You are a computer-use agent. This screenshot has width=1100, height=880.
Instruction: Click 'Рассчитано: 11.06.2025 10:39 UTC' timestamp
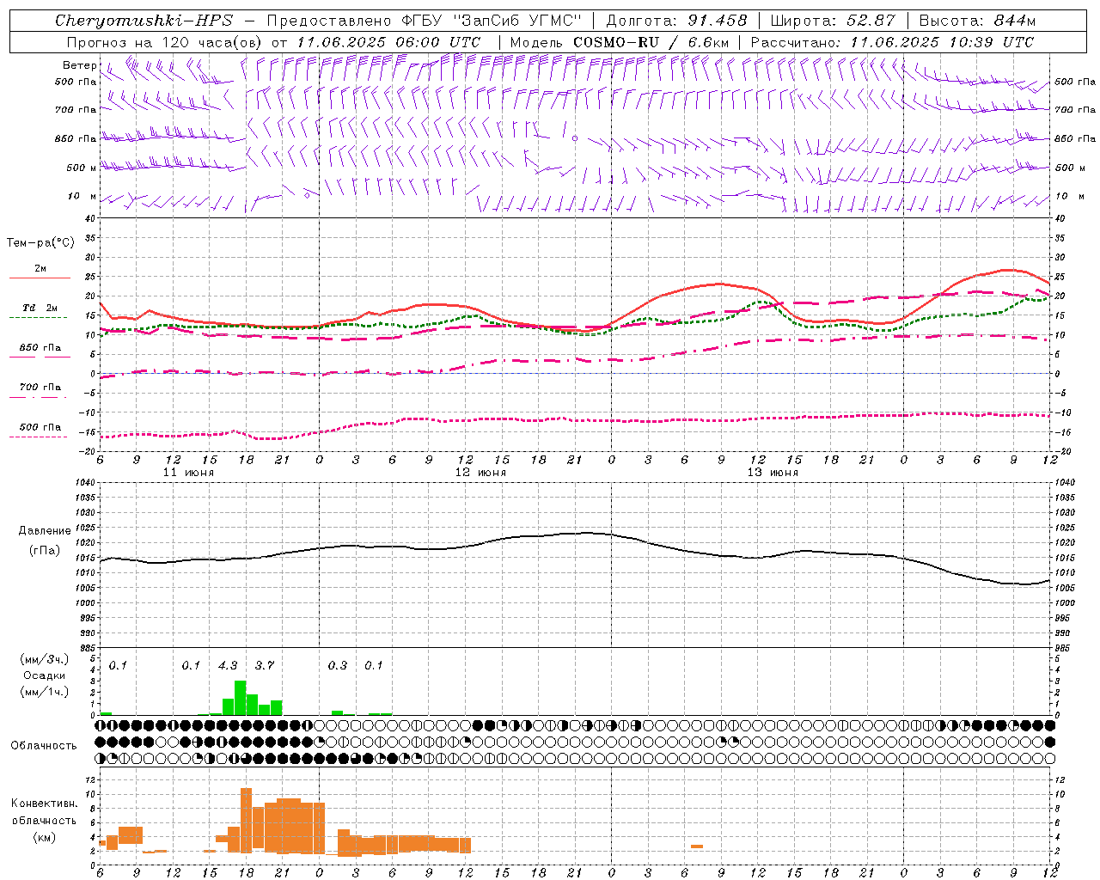point(892,42)
